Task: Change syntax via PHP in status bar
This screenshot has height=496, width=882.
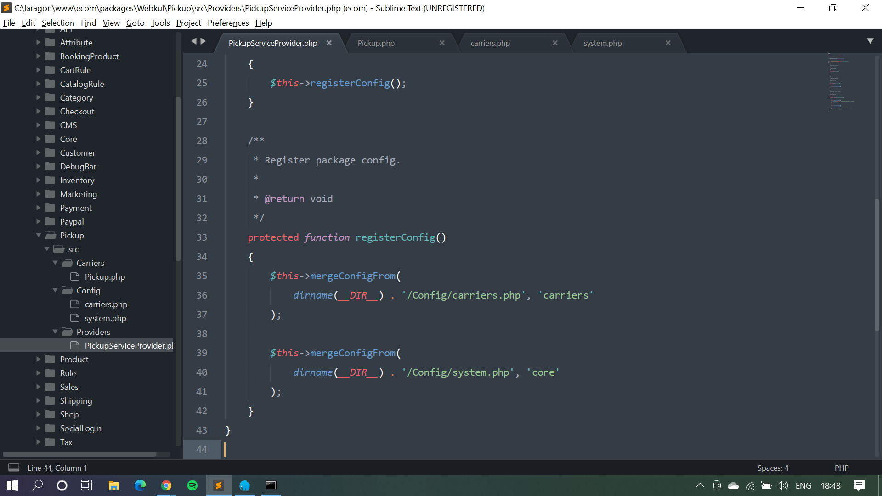Action: coord(842,468)
